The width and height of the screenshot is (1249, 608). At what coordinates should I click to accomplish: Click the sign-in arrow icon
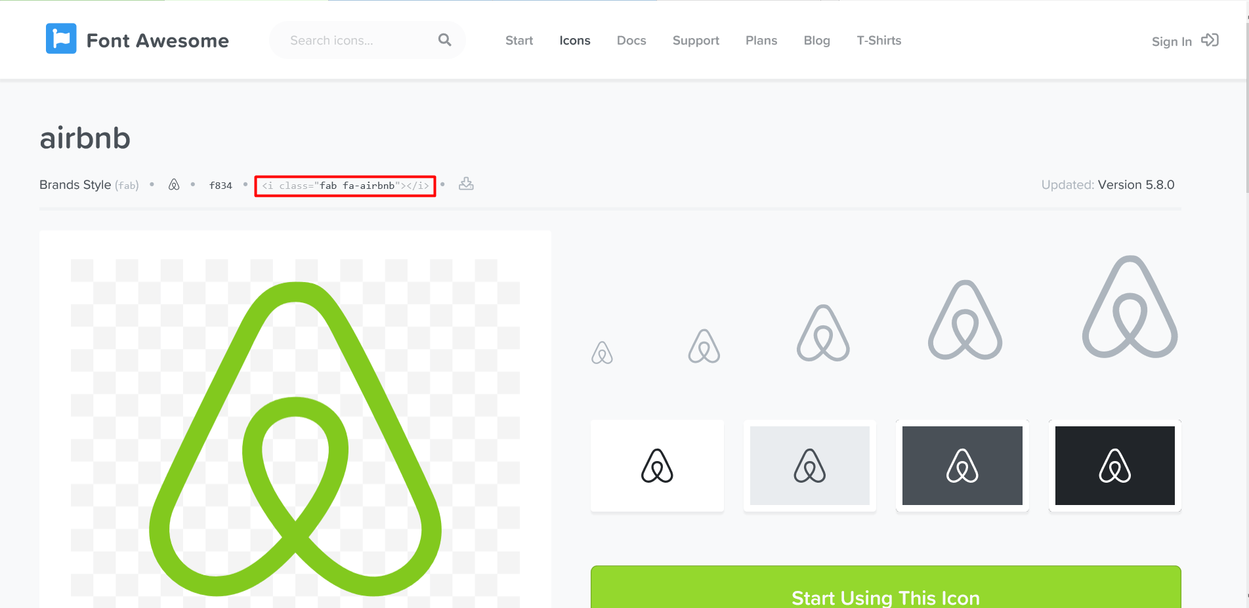[1210, 40]
